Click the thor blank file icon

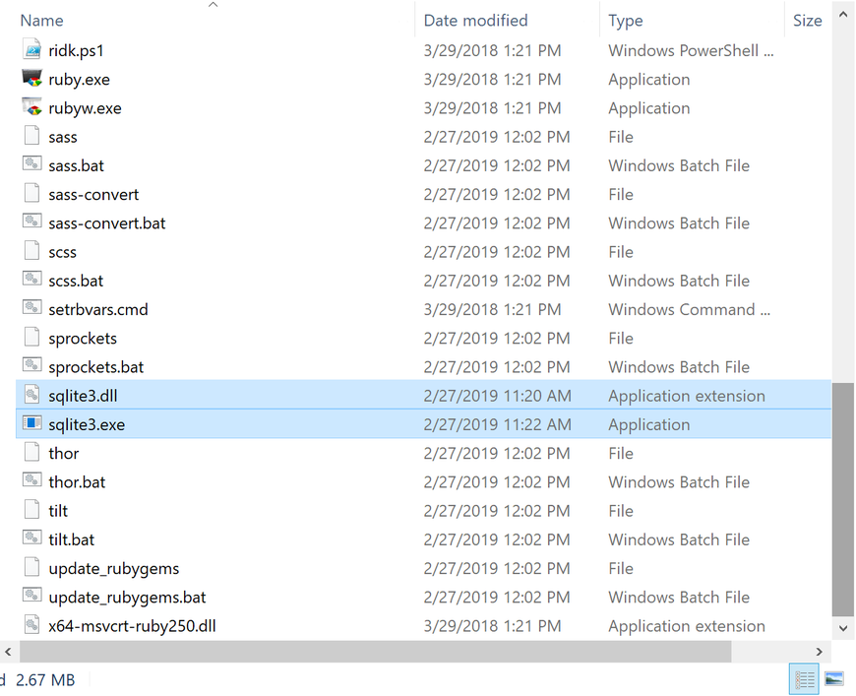click(x=32, y=452)
